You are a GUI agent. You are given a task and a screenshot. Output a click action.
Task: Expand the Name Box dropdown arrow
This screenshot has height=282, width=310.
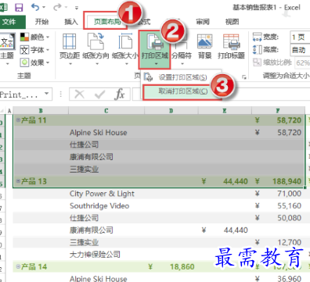(x=47, y=94)
